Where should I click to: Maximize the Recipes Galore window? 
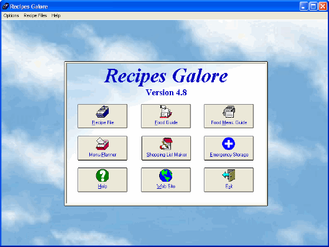point(313,6)
